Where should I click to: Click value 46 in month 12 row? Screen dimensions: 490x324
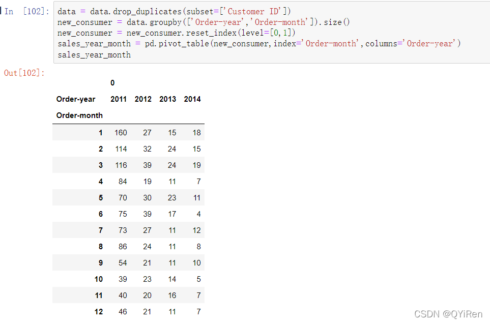123,311
